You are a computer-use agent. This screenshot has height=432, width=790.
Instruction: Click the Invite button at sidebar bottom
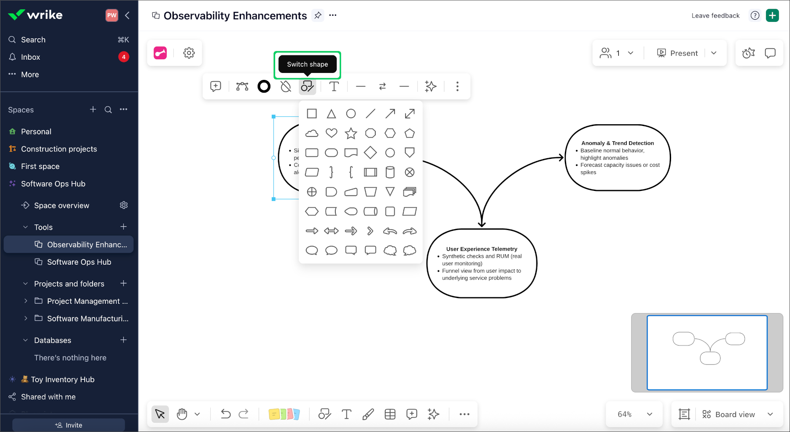68,425
